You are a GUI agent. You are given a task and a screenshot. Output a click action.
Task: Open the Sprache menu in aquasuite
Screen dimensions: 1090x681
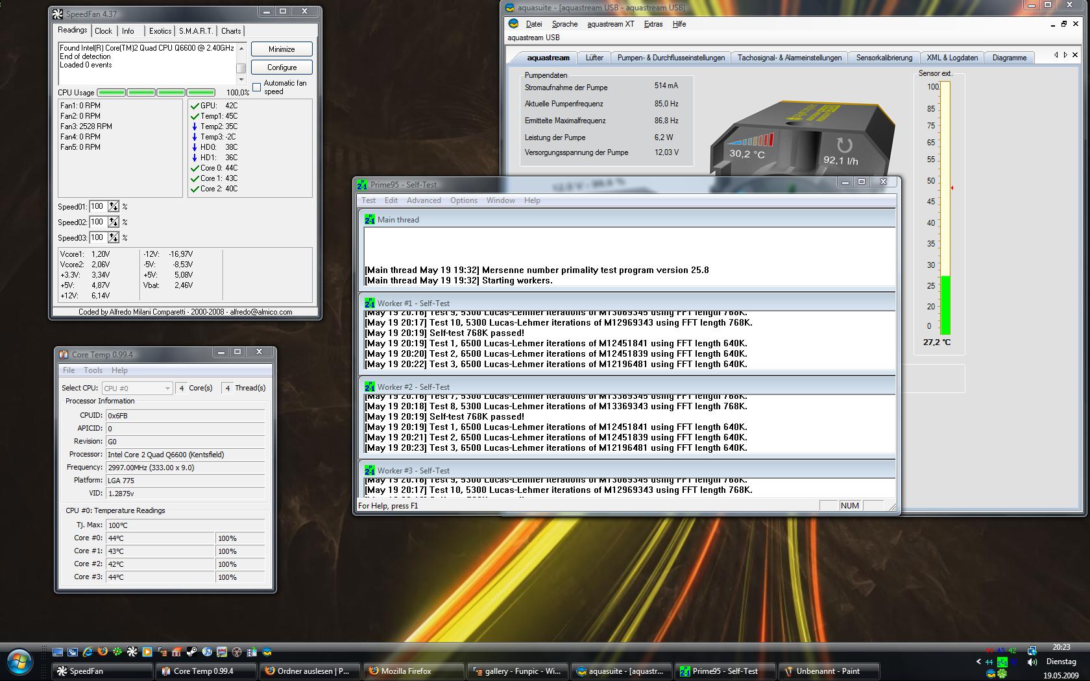click(564, 24)
